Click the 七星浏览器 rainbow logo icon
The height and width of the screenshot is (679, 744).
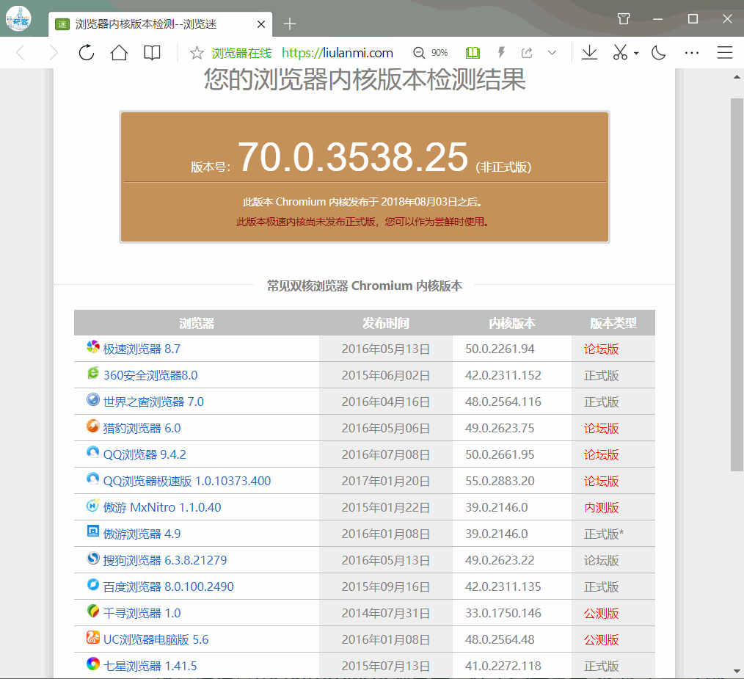(x=93, y=664)
